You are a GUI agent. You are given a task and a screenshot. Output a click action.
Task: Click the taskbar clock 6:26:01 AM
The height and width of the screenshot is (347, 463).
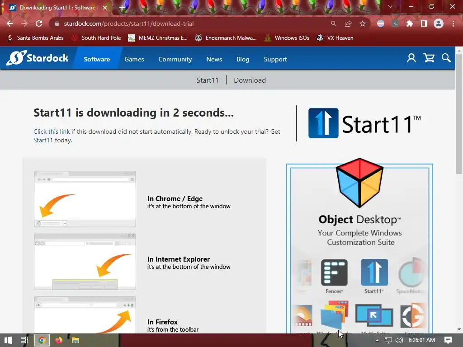422,340
